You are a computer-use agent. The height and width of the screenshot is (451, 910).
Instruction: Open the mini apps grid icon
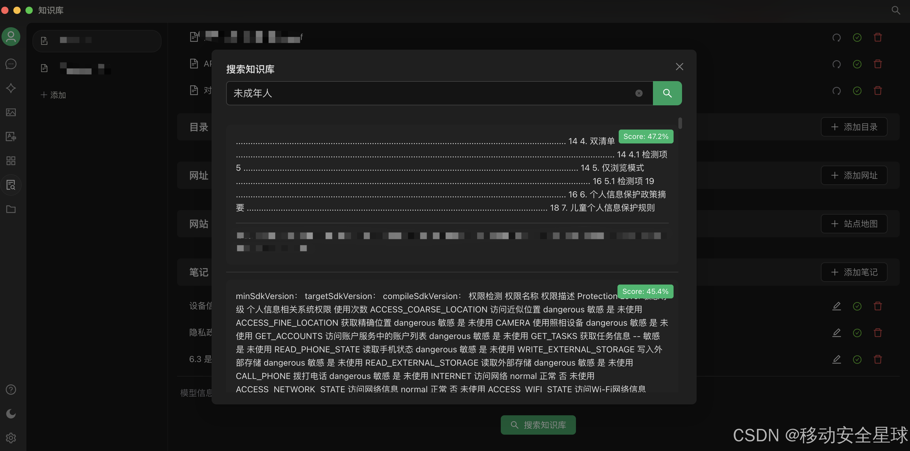point(11,161)
